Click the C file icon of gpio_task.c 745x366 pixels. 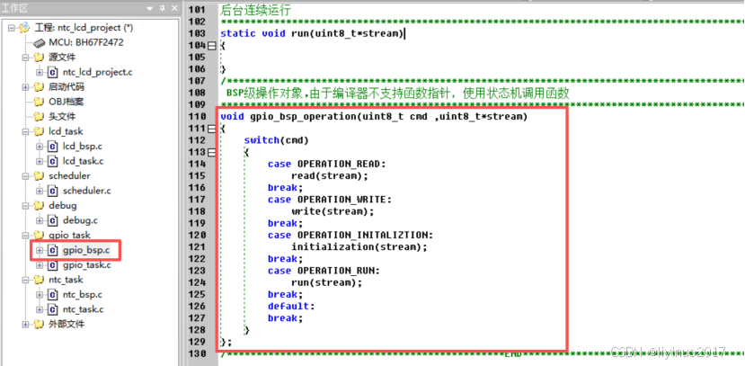53,264
